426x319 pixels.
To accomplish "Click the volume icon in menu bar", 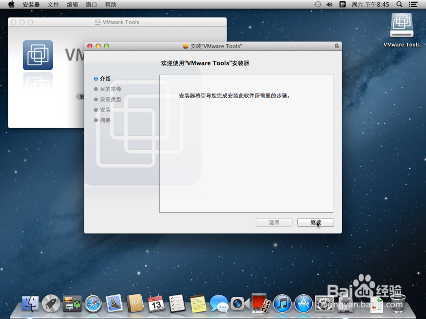I will click(x=329, y=4).
